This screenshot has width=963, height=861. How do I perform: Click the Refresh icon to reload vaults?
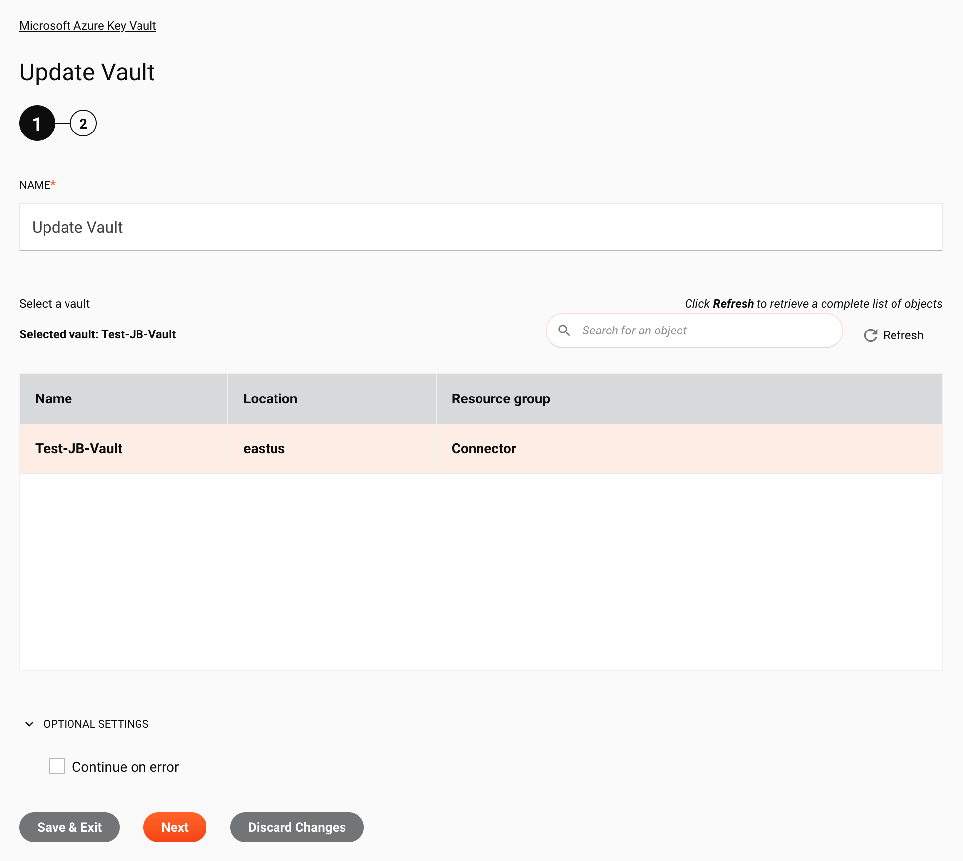872,336
